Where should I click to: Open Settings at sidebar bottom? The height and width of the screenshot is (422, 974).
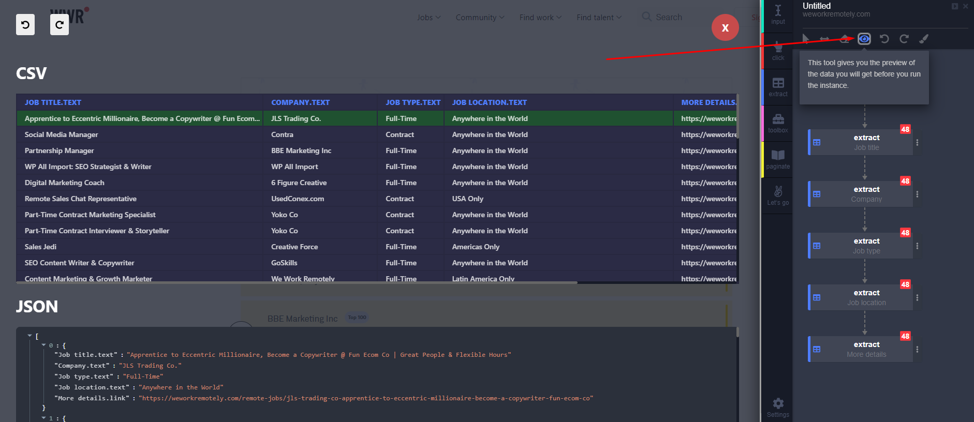click(x=778, y=408)
